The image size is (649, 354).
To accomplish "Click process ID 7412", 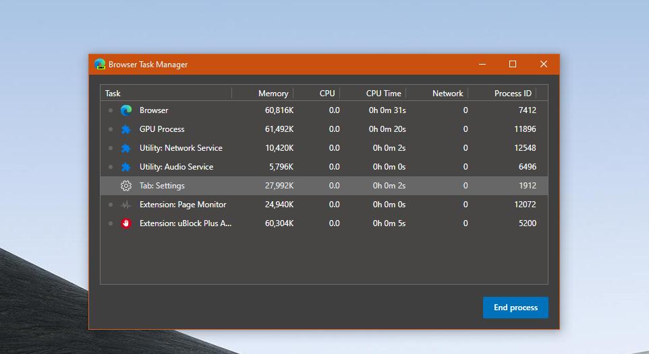I will (x=528, y=110).
